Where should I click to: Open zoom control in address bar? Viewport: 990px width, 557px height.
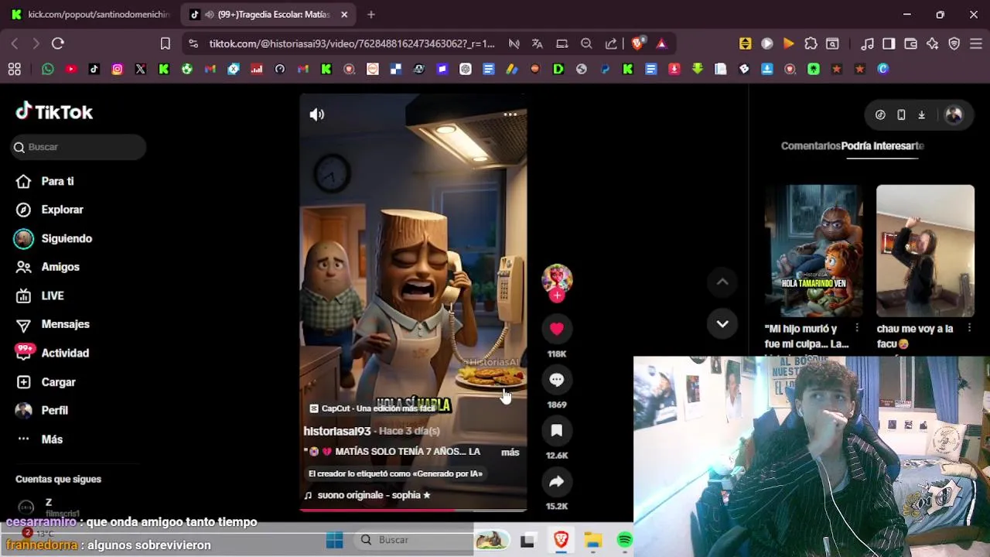pos(586,43)
